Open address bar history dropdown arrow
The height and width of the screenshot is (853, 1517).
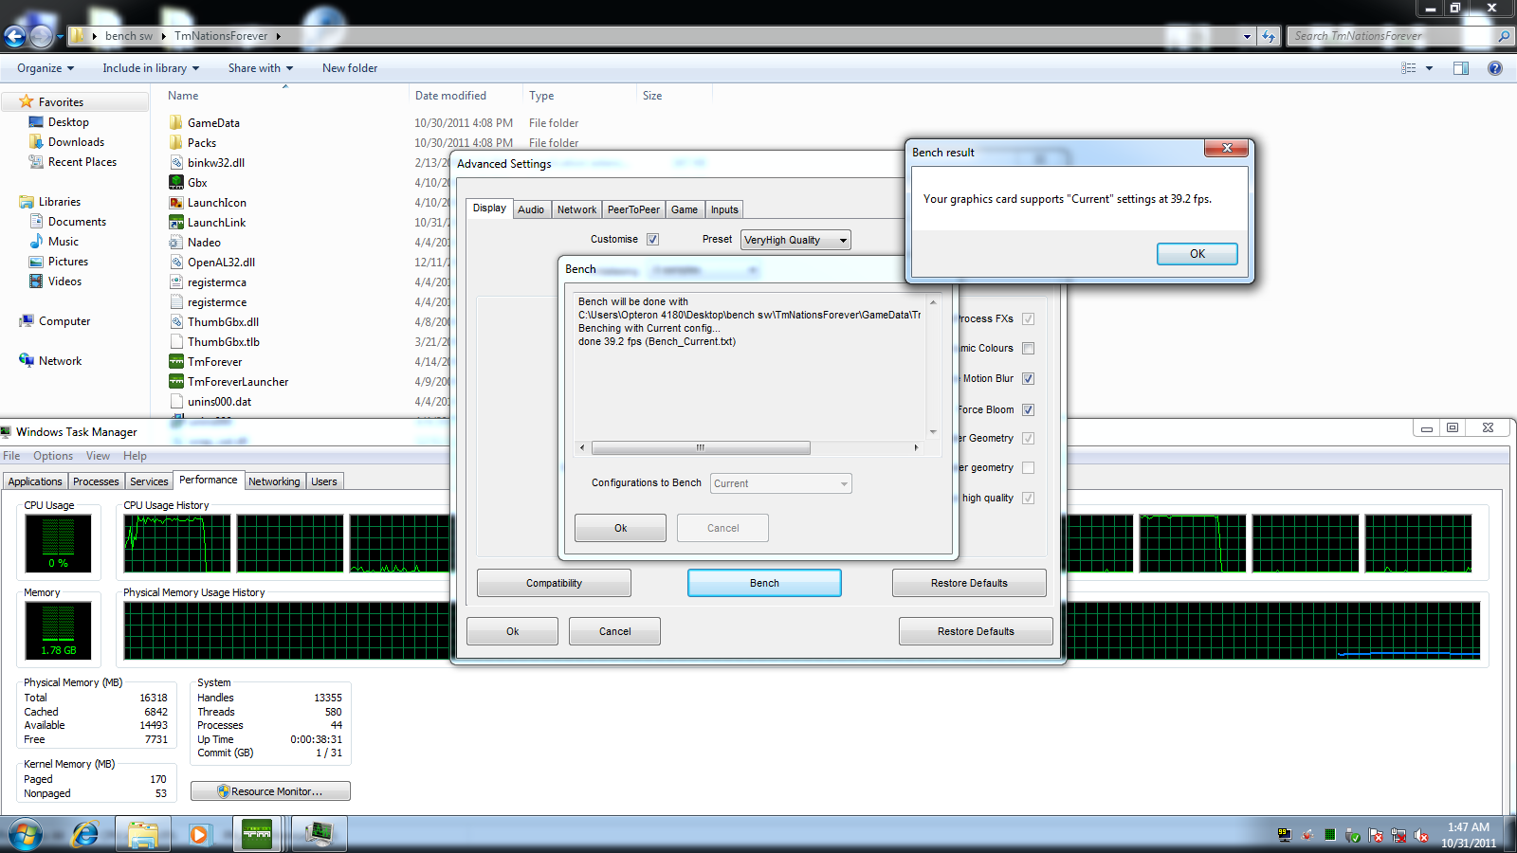coord(1247,36)
